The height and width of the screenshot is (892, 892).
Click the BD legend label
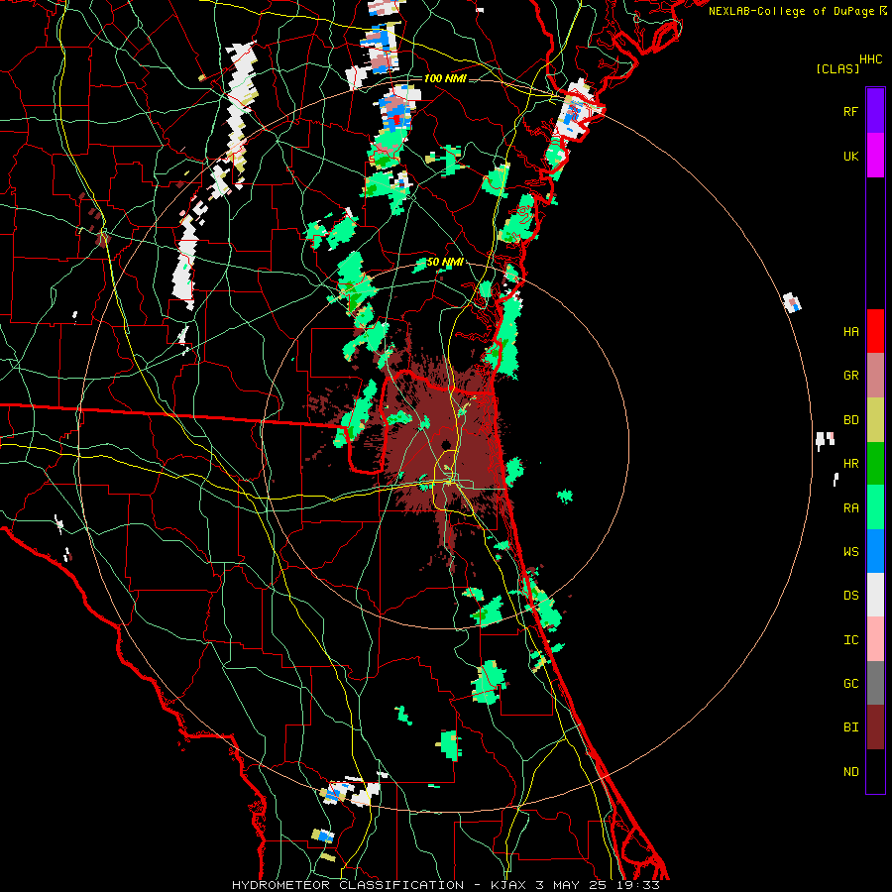(x=850, y=420)
